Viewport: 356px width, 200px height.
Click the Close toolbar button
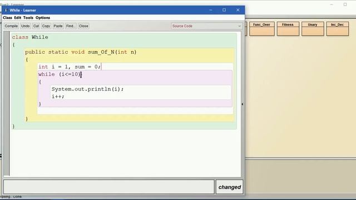[83, 26]
